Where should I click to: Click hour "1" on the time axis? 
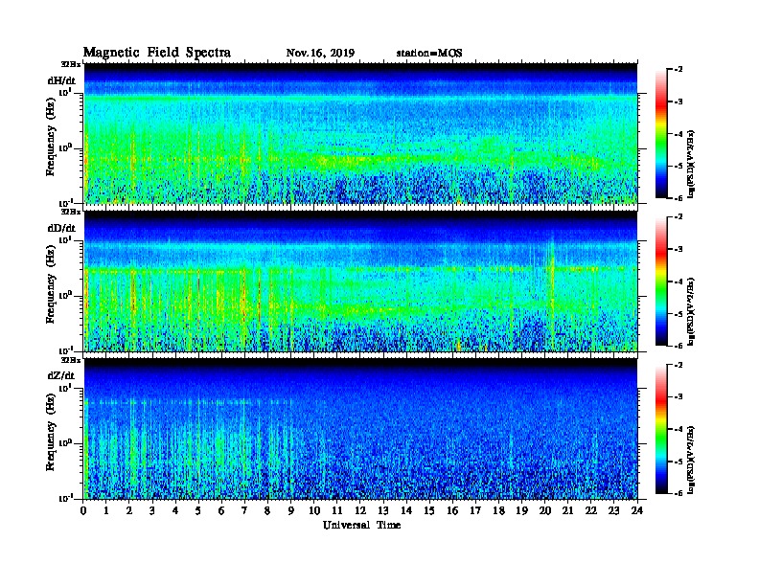coord(106,511)
